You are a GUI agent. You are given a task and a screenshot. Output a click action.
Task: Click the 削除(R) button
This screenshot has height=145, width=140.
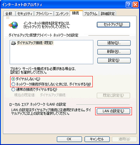coord(114,52)
